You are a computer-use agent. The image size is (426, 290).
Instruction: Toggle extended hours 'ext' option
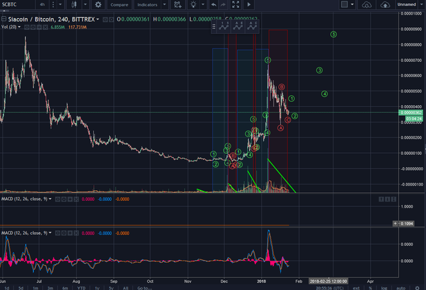point(356,288)
